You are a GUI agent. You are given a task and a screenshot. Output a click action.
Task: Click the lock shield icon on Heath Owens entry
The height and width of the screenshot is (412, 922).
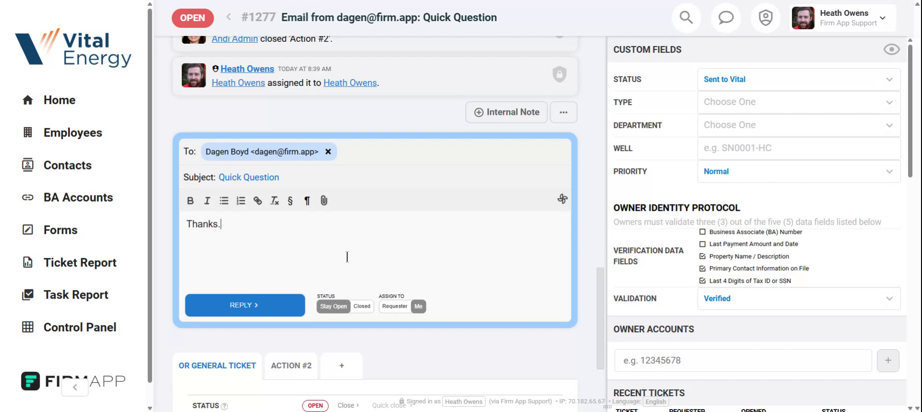click(x=559, y=74)
